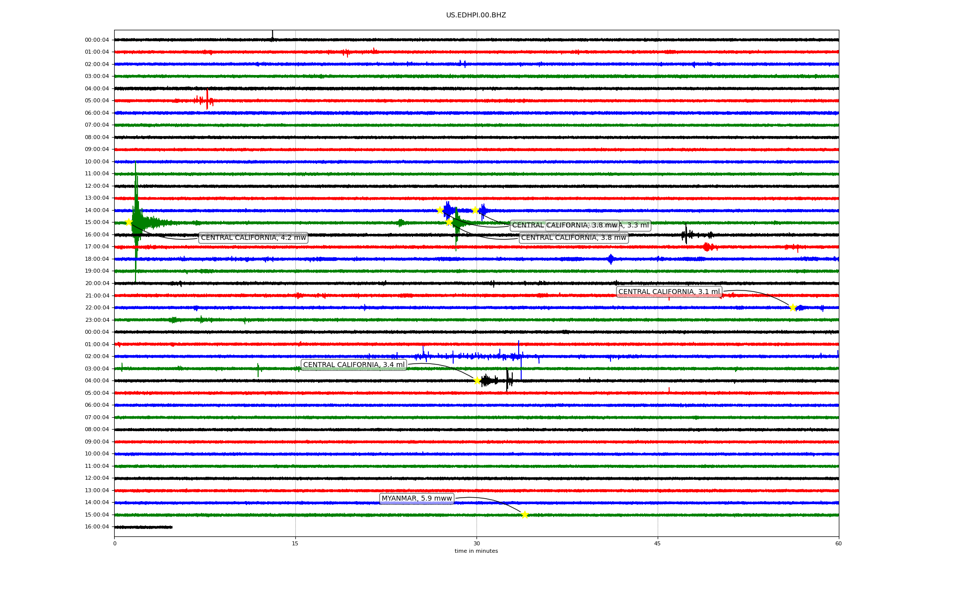Click the 45 tick on the time axis
The width and height of the screenshot is (953, 596).
pos(657,543)
